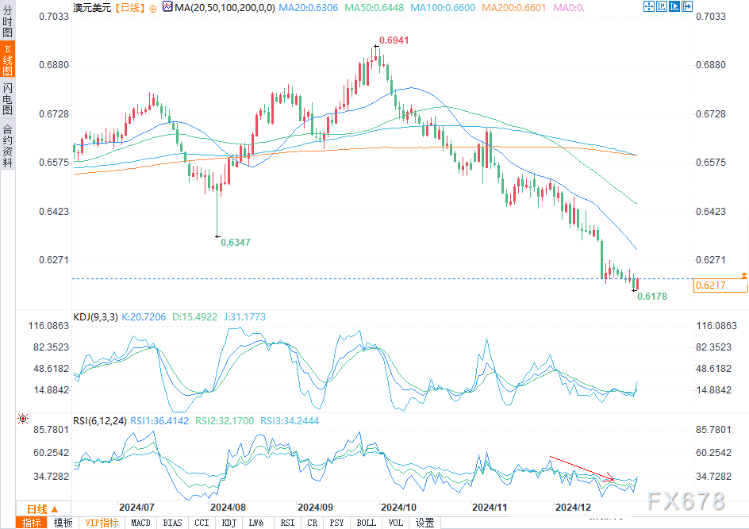Screen dimensions: 749x529
Task: Click the sun icon beside RSI panel
Action: (22, 419)
